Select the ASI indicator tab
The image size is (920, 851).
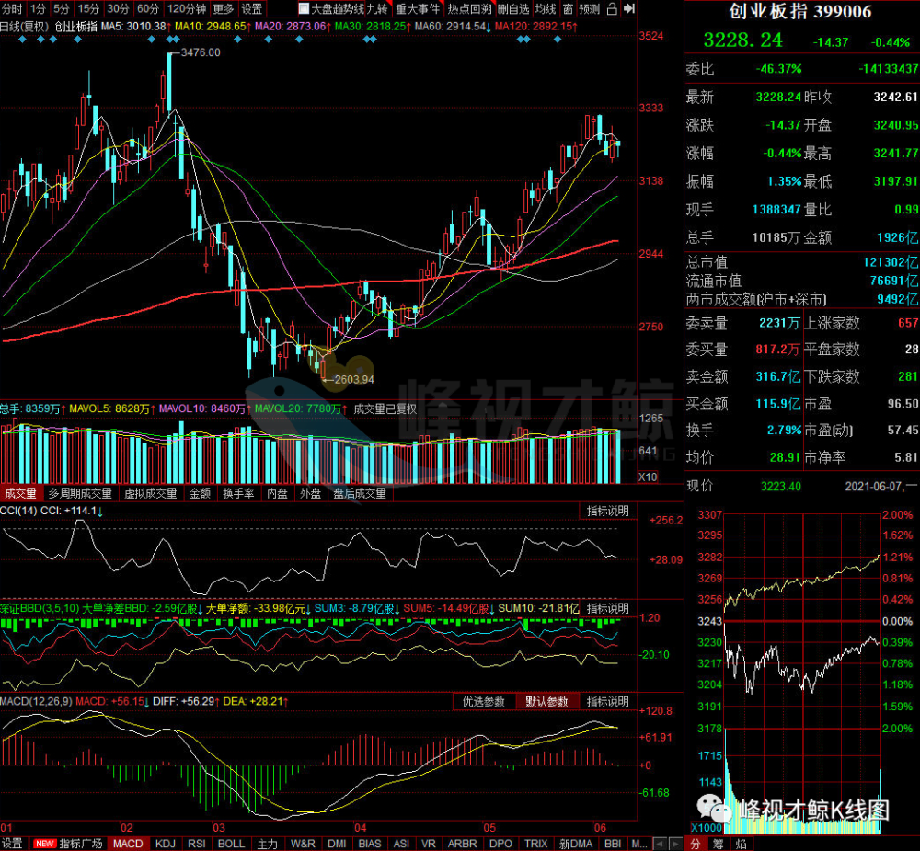point(401,844)
